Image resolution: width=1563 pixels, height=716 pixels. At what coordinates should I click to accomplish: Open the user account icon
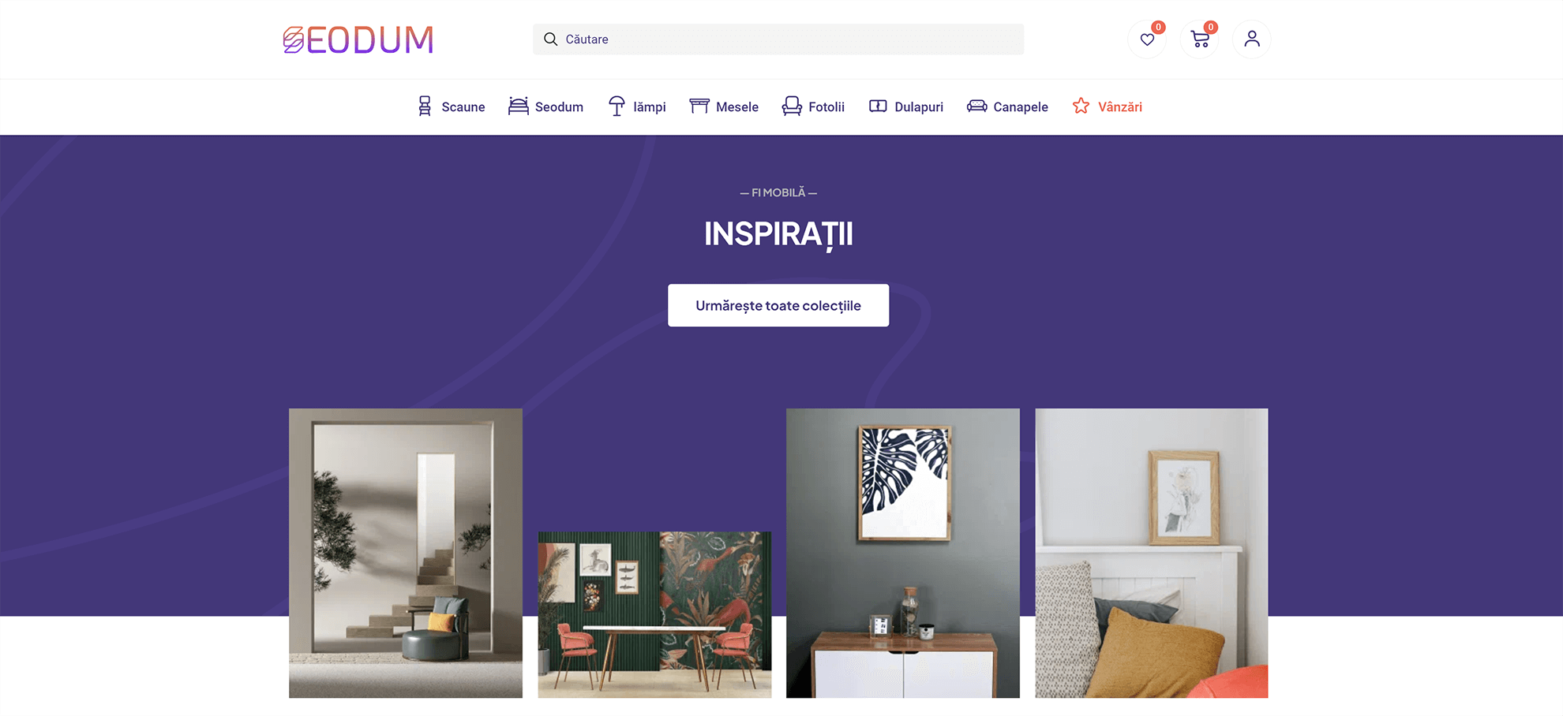(1252, 39)
